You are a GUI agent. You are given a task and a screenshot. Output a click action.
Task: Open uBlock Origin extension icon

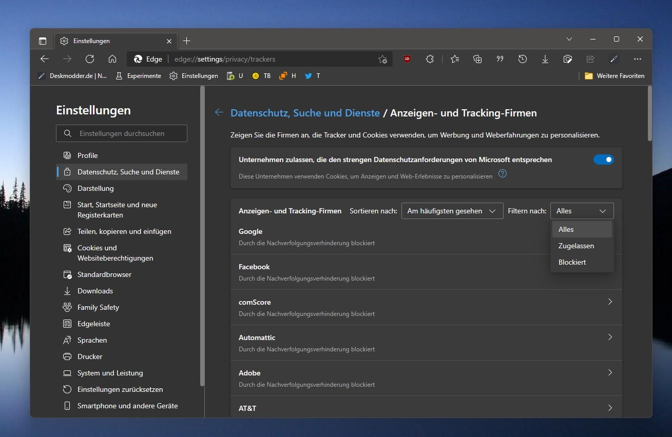[407, 59]
